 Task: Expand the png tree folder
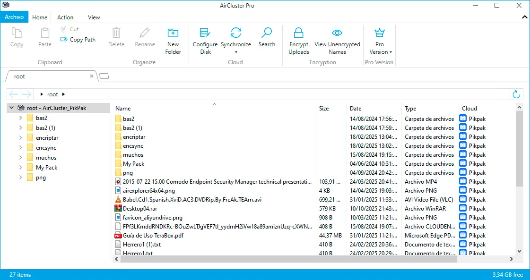[21, 178]
